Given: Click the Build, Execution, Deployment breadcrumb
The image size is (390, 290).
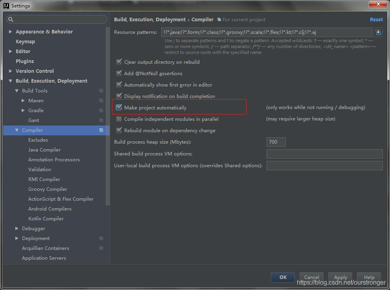Looking at the screenshot, I should (150, 19).
